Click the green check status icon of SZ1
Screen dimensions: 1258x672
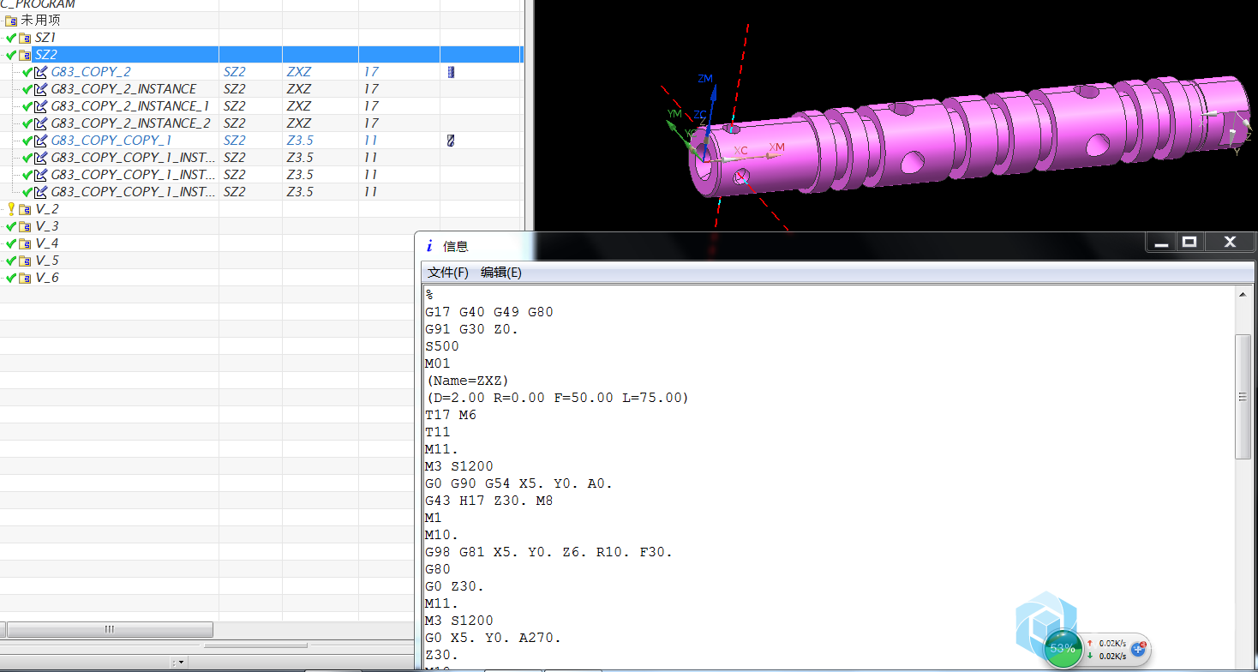click(11, 38)
